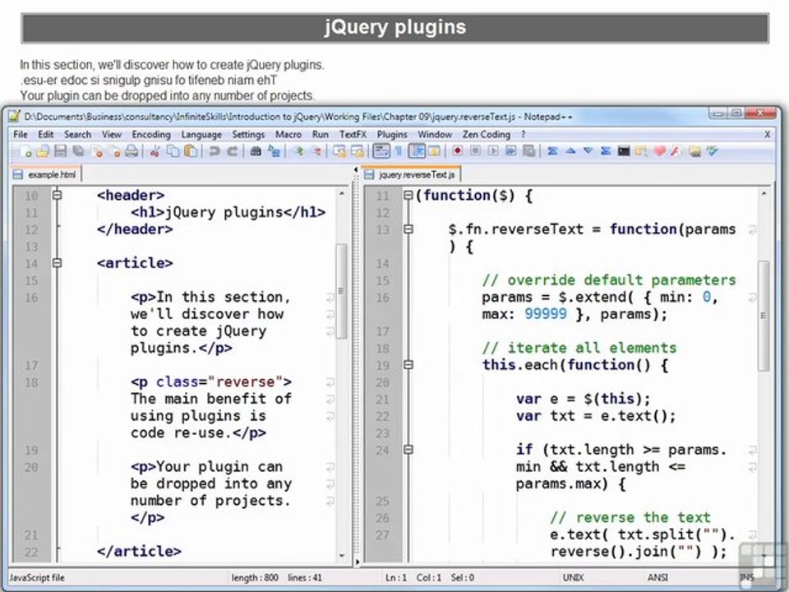The image size is (789, 592).
Task: Collapse the header fold marker on line 10
Action: pyautogui.click(x=57, y=195)
